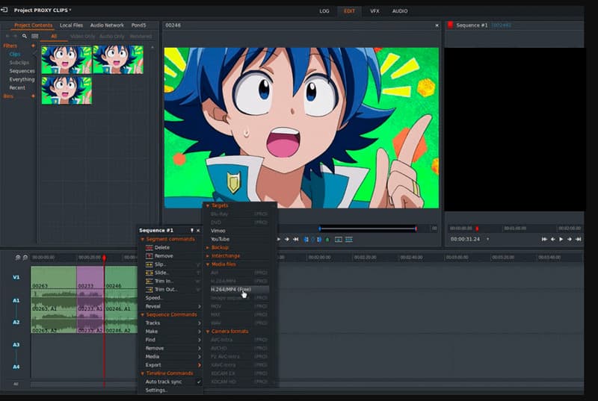Zoom in the timeline with the left magnifier
The image size is (598, 401).
click(18, 258)
